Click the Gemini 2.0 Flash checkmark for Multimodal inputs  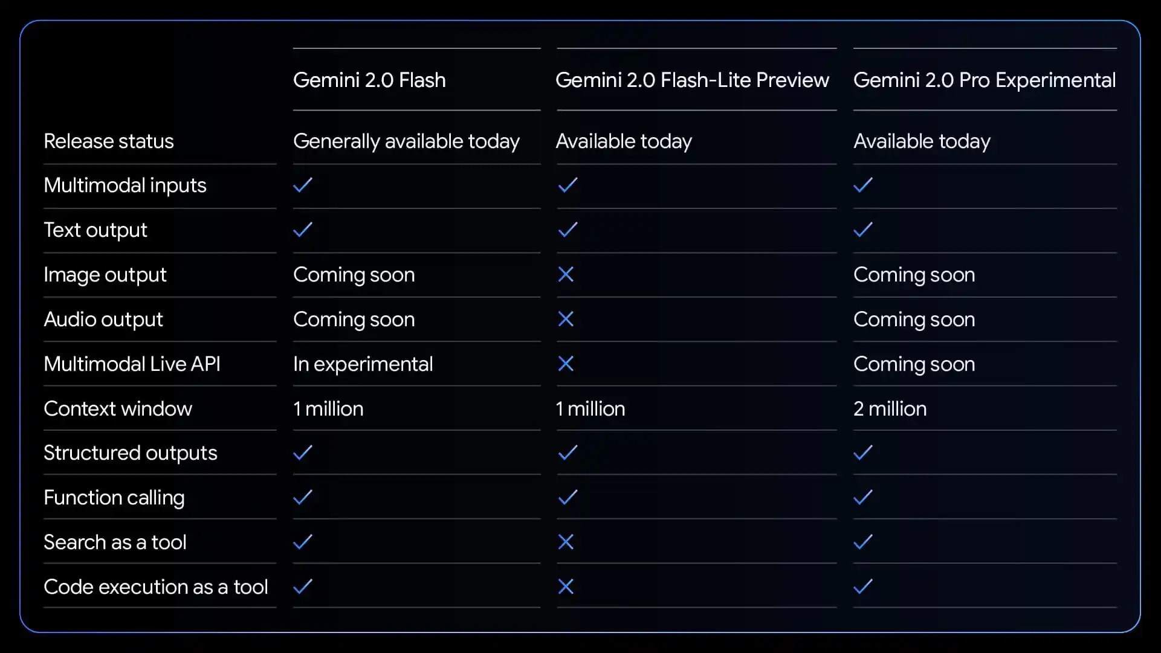pyautogui.click(x=304, y=185)
